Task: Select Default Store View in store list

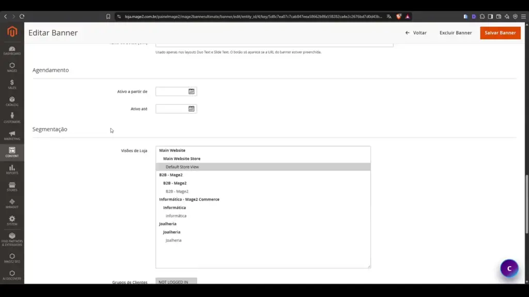Action: click(263, 167)
